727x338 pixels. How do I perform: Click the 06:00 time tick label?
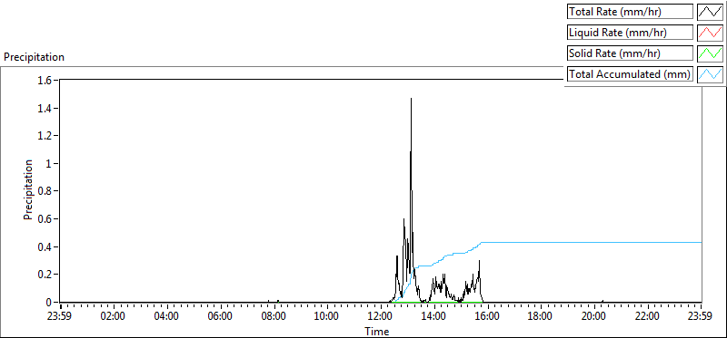pyautogui.click(x=220, y=316)
